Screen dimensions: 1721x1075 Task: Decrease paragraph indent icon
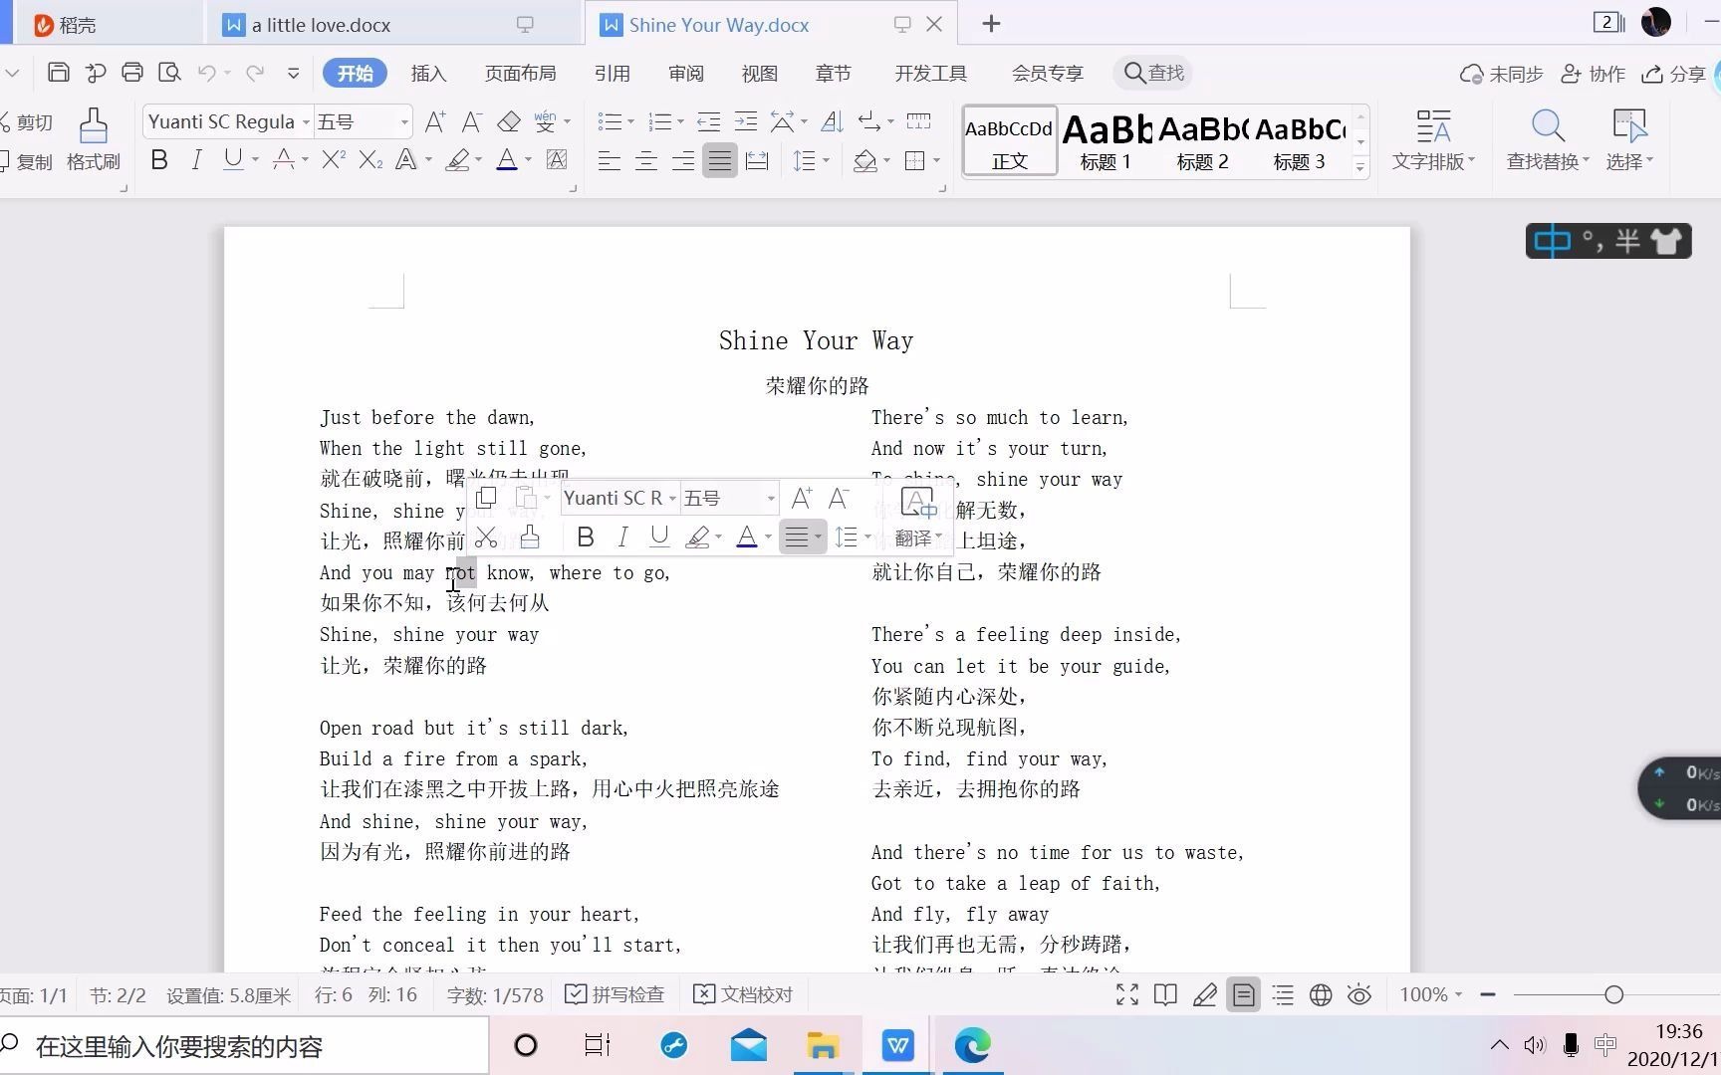click(708, 121)
